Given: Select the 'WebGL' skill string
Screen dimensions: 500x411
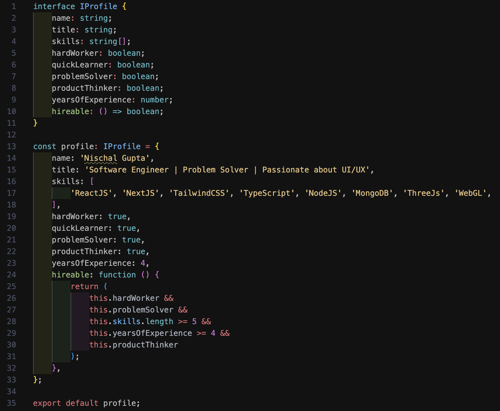Looking at the screenshot, I should [x=470, y=193].
